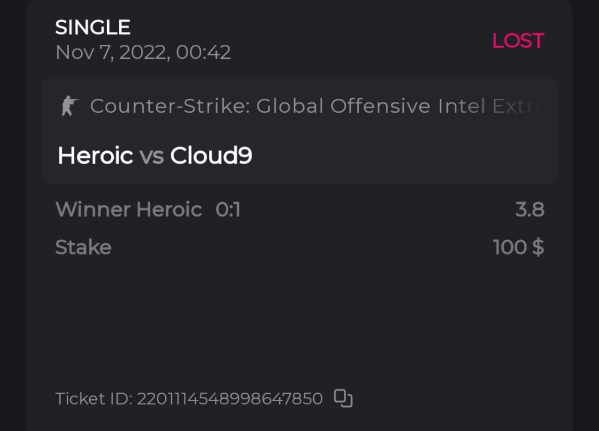The width and height of the screenshot is (599, 431).
Task: Click the Counter-Strike soldier game icon
Action: (69, 106)
